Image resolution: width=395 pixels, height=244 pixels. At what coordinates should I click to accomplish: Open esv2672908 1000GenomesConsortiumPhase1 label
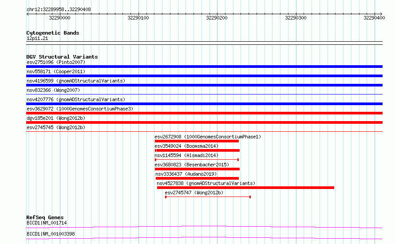[208, 137]
